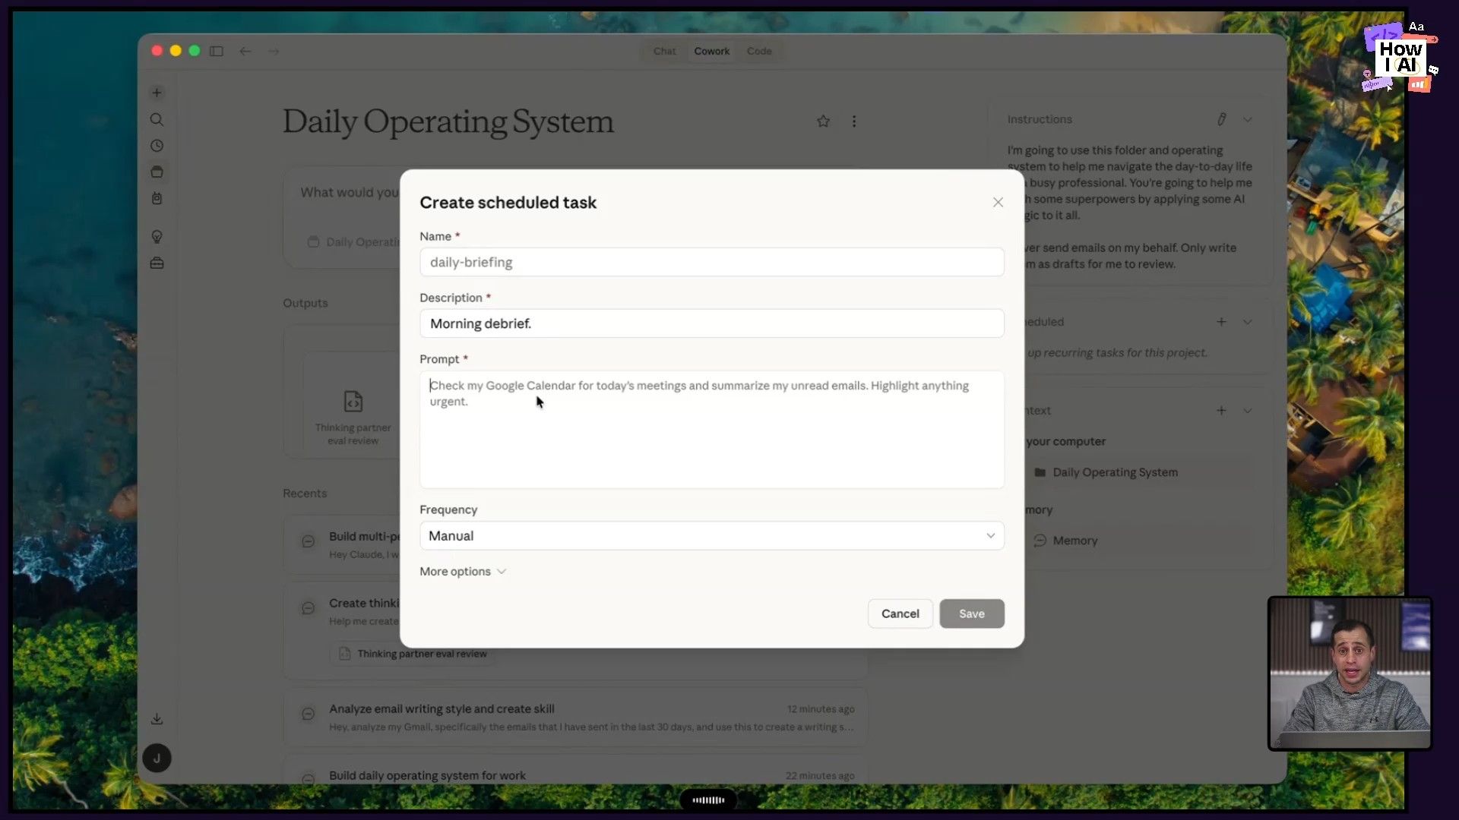
Task: Add a scheduled task with plus icon
Action: [x=1221, y=322]
